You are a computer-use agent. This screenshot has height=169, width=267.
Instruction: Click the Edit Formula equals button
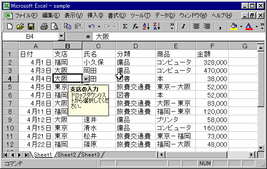(88, 36)
